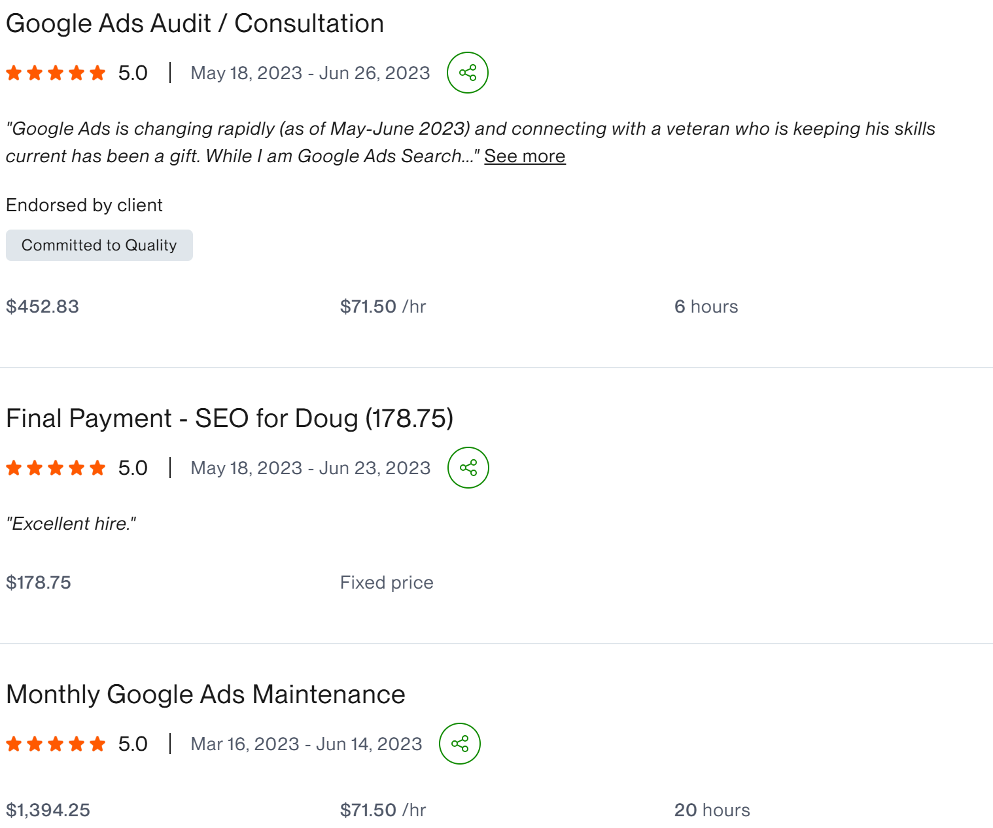Click the "Excellent hire." review quote
The width and height of the screenshot is (993, 828).
click(x=71, y=524)
